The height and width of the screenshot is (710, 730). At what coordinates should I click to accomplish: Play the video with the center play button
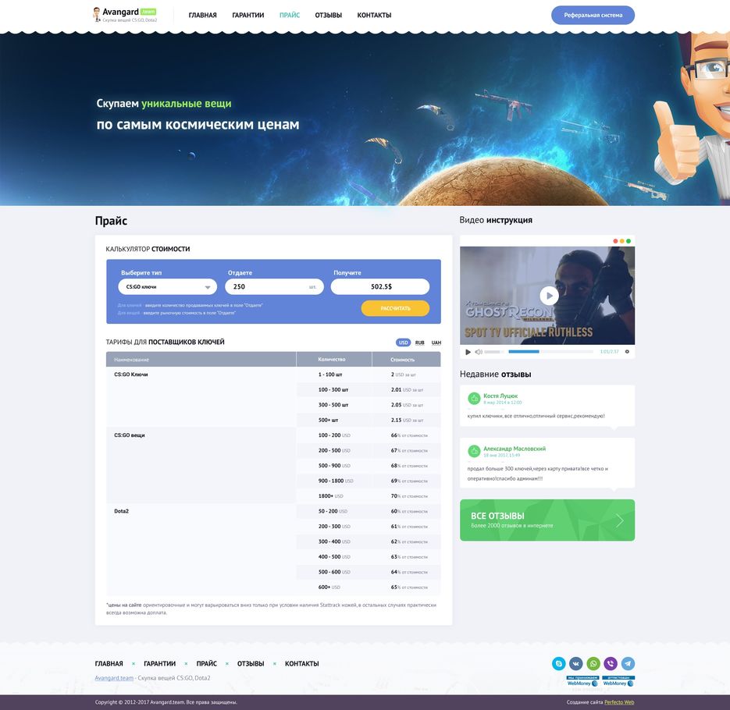point(550,296)
